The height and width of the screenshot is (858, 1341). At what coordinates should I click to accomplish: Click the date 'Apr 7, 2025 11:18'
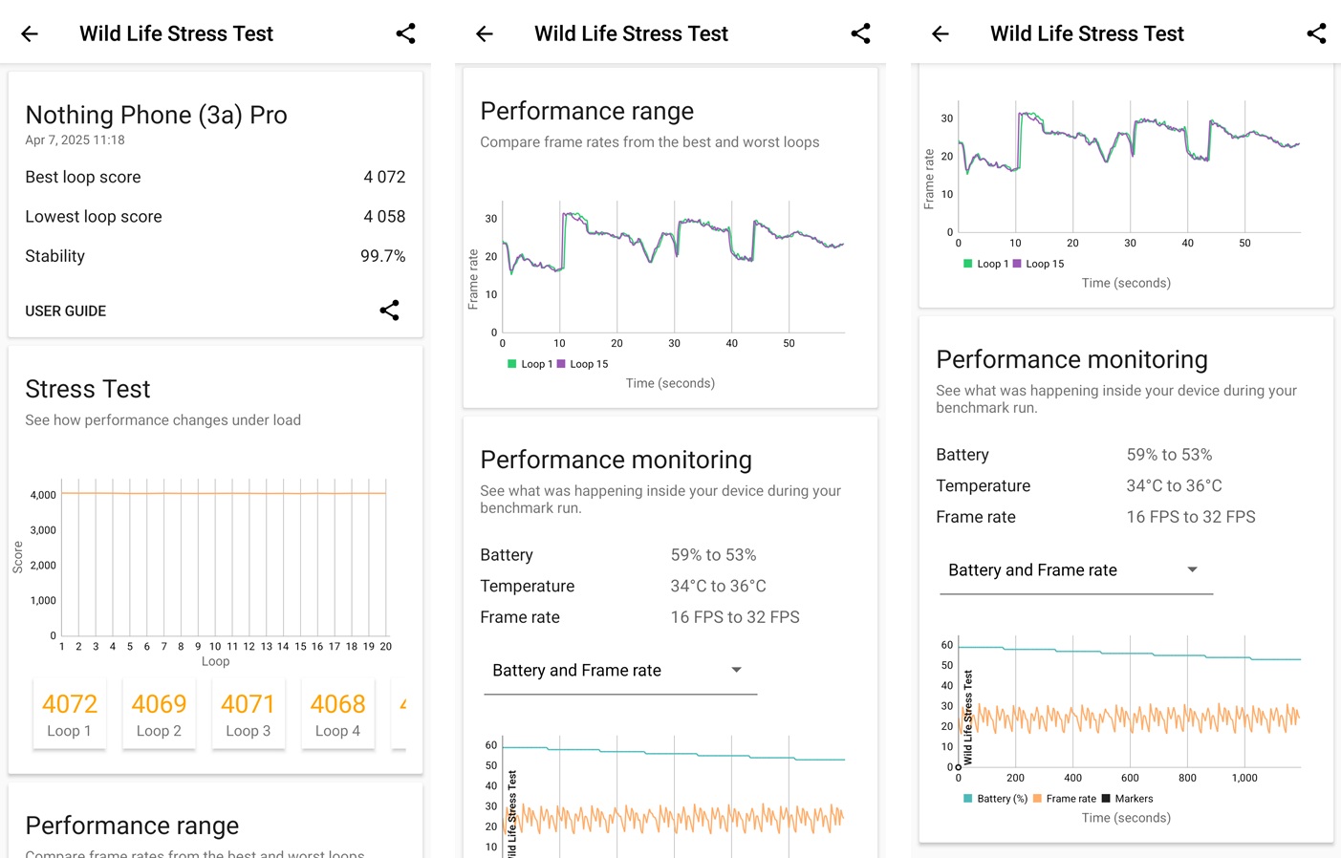75,140
